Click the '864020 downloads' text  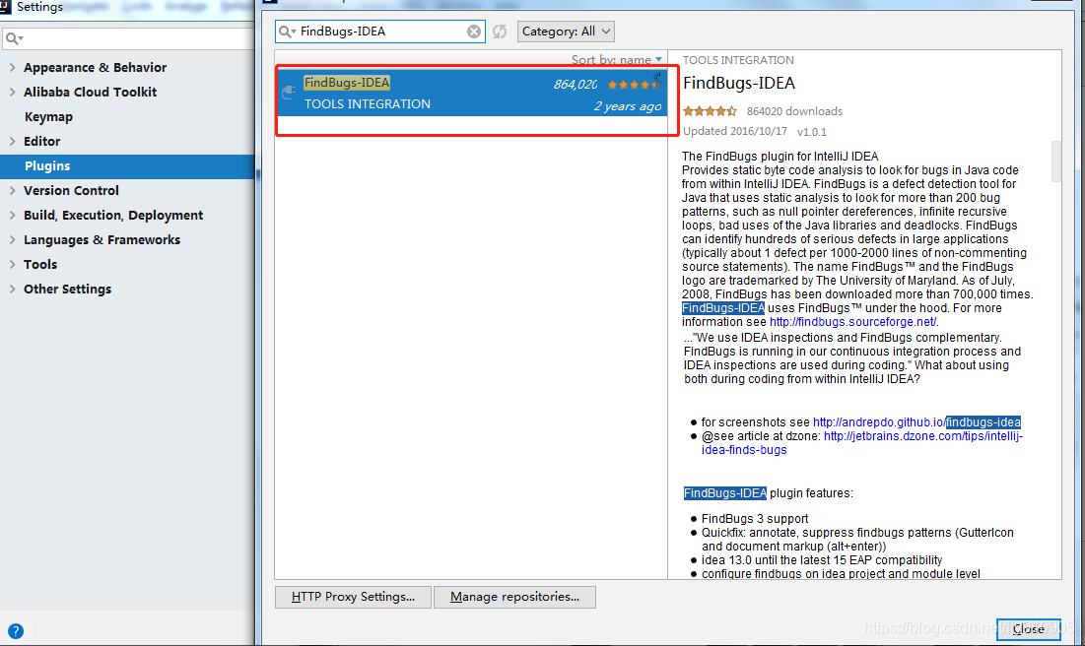[794, 111]
